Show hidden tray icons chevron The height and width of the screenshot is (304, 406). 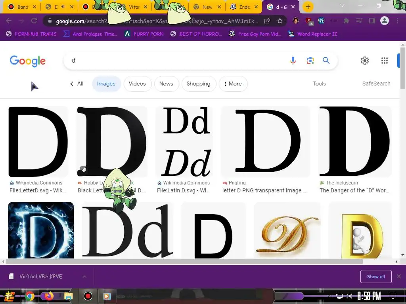click(x=329, y=296)
